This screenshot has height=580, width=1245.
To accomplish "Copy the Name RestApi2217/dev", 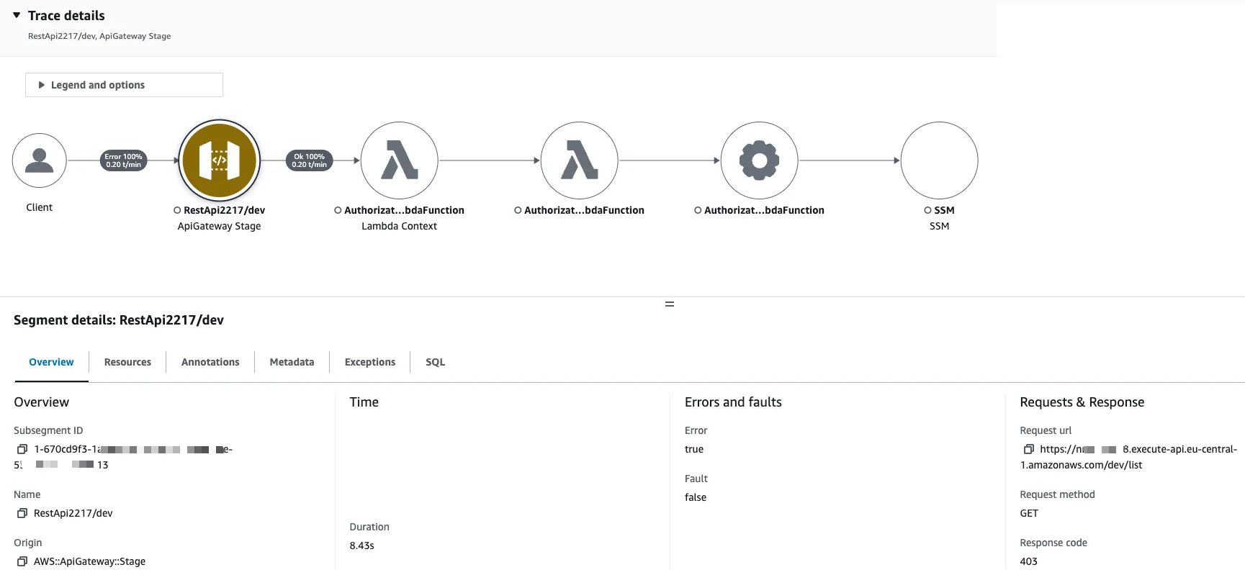I will tap(22, 513).
